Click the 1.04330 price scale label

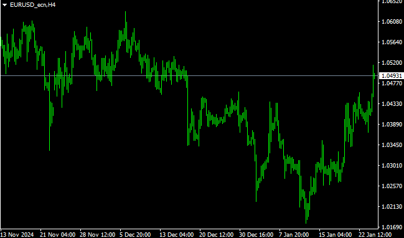click(x=392, y=103)
